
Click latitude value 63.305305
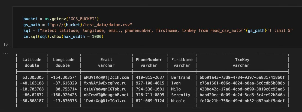pyautogui.click(x=33, y=77)
